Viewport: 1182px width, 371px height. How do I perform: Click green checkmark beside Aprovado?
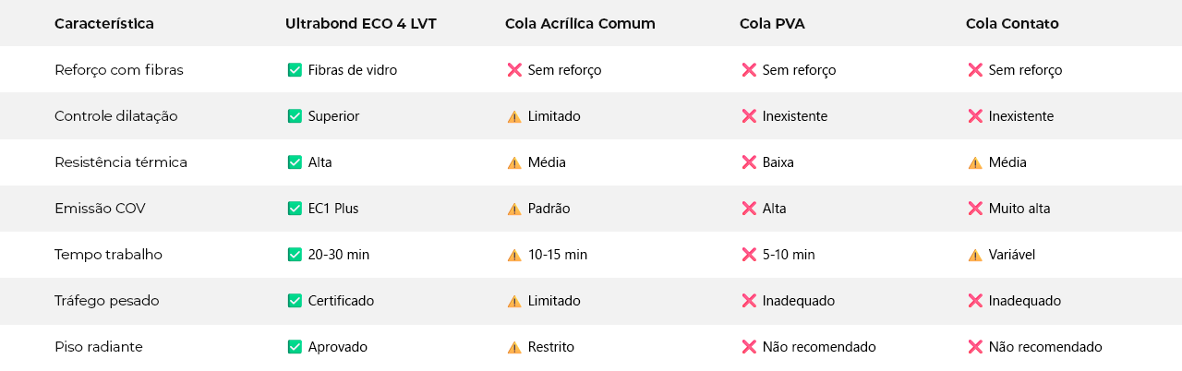pos(295,347)
